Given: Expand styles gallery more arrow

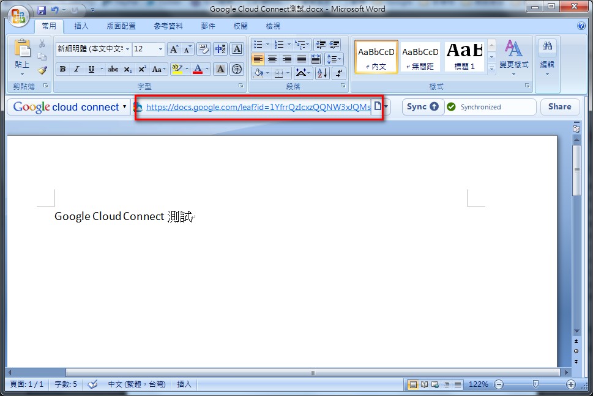Looking at the screenshot, I should click(491, 68).
